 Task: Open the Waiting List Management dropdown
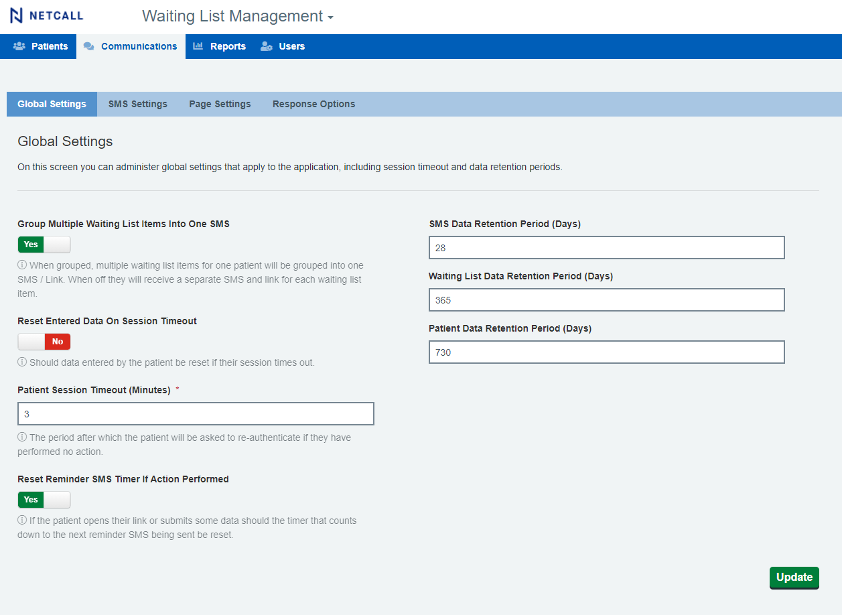point(237,17)
